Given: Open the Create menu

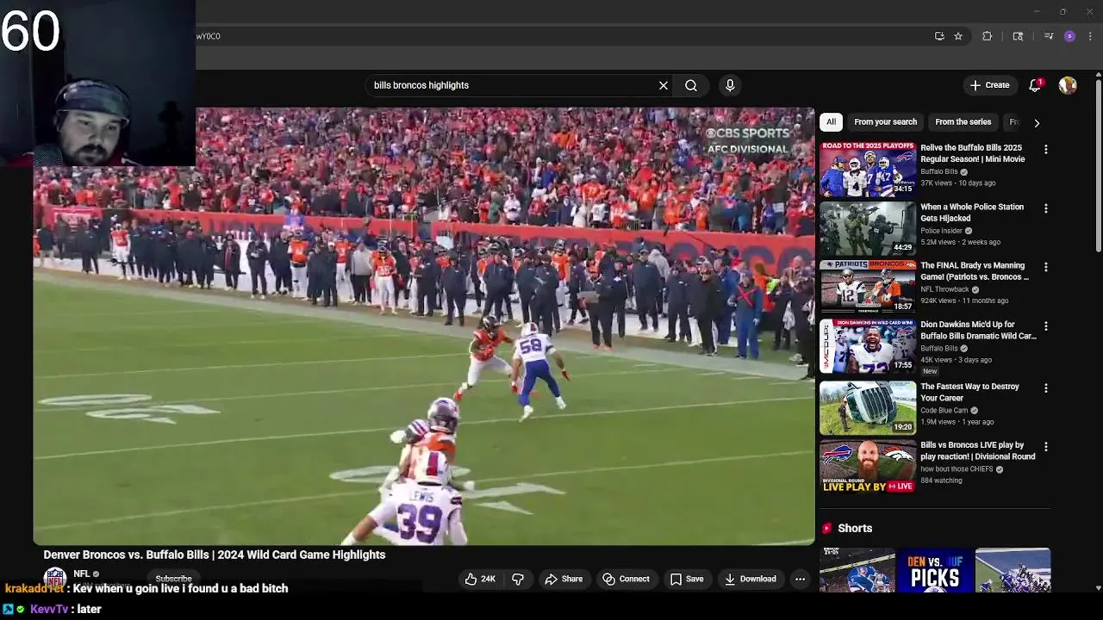Looking at the screenshot, I should coord(989,85).
